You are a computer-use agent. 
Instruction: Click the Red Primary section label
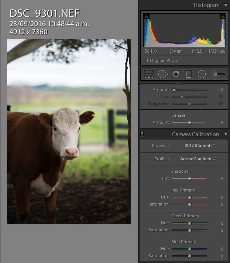coord(183,190)
